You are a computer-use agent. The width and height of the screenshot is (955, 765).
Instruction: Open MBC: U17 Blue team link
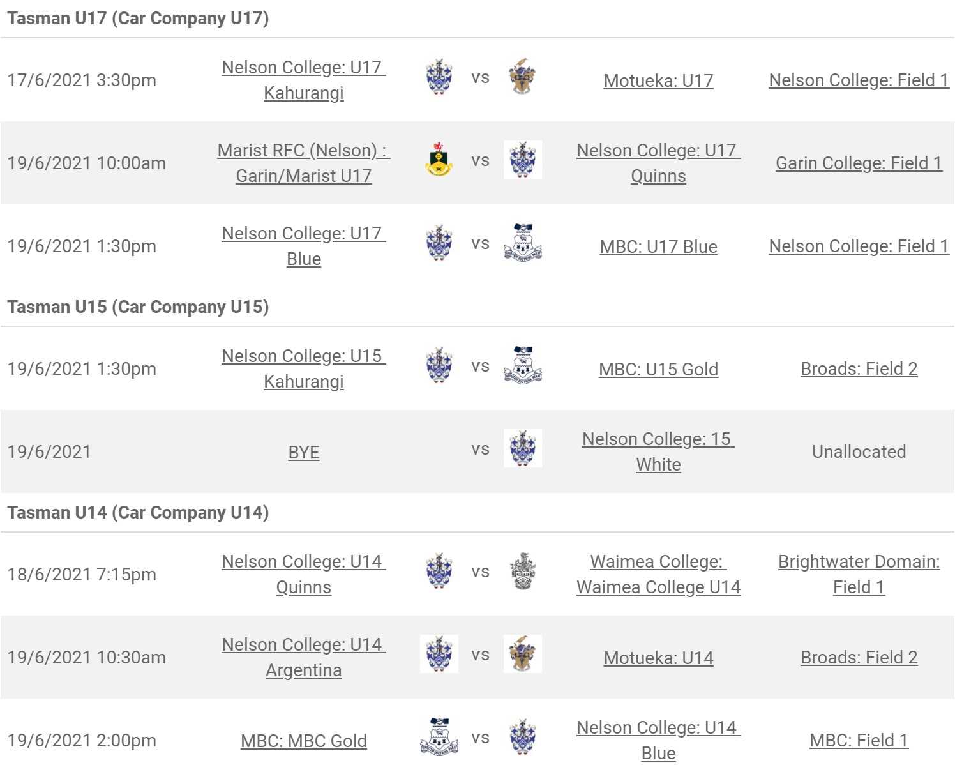pyautogui.click(x=658, y=247)
